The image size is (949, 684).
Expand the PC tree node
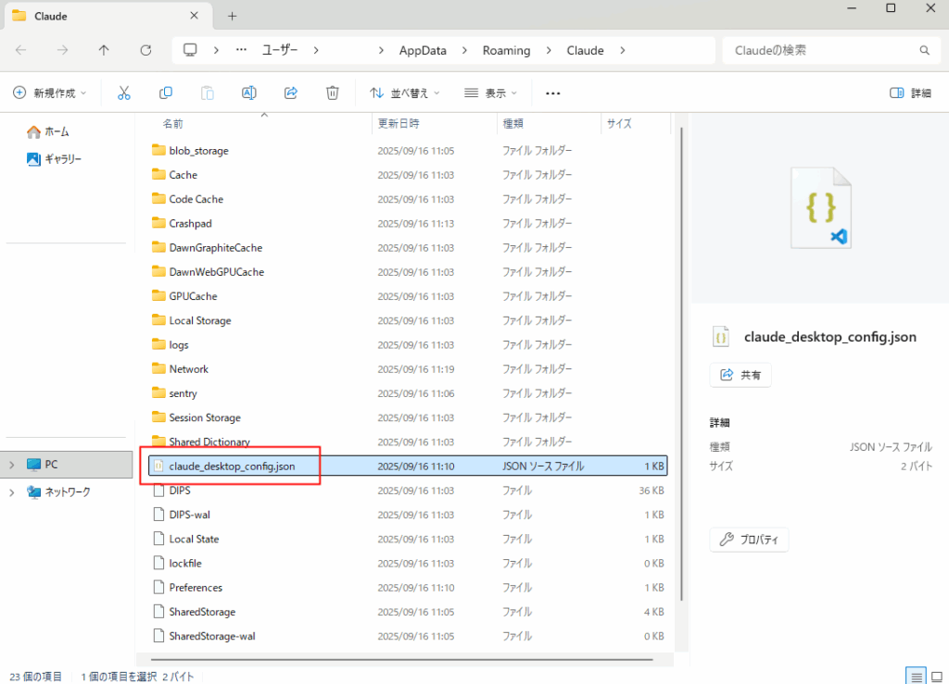11,465
